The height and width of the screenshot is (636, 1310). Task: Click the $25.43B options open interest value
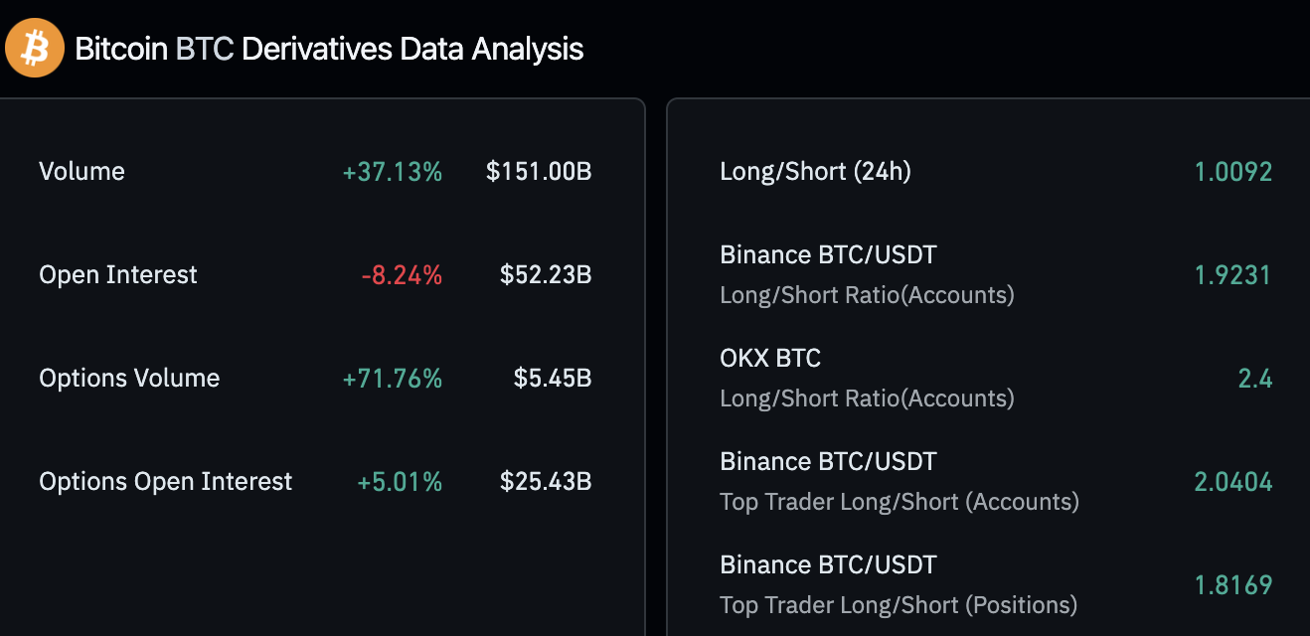(545, 481)
